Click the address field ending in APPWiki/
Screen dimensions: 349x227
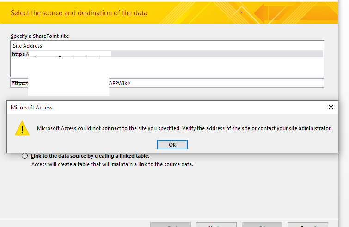point(213,83)
